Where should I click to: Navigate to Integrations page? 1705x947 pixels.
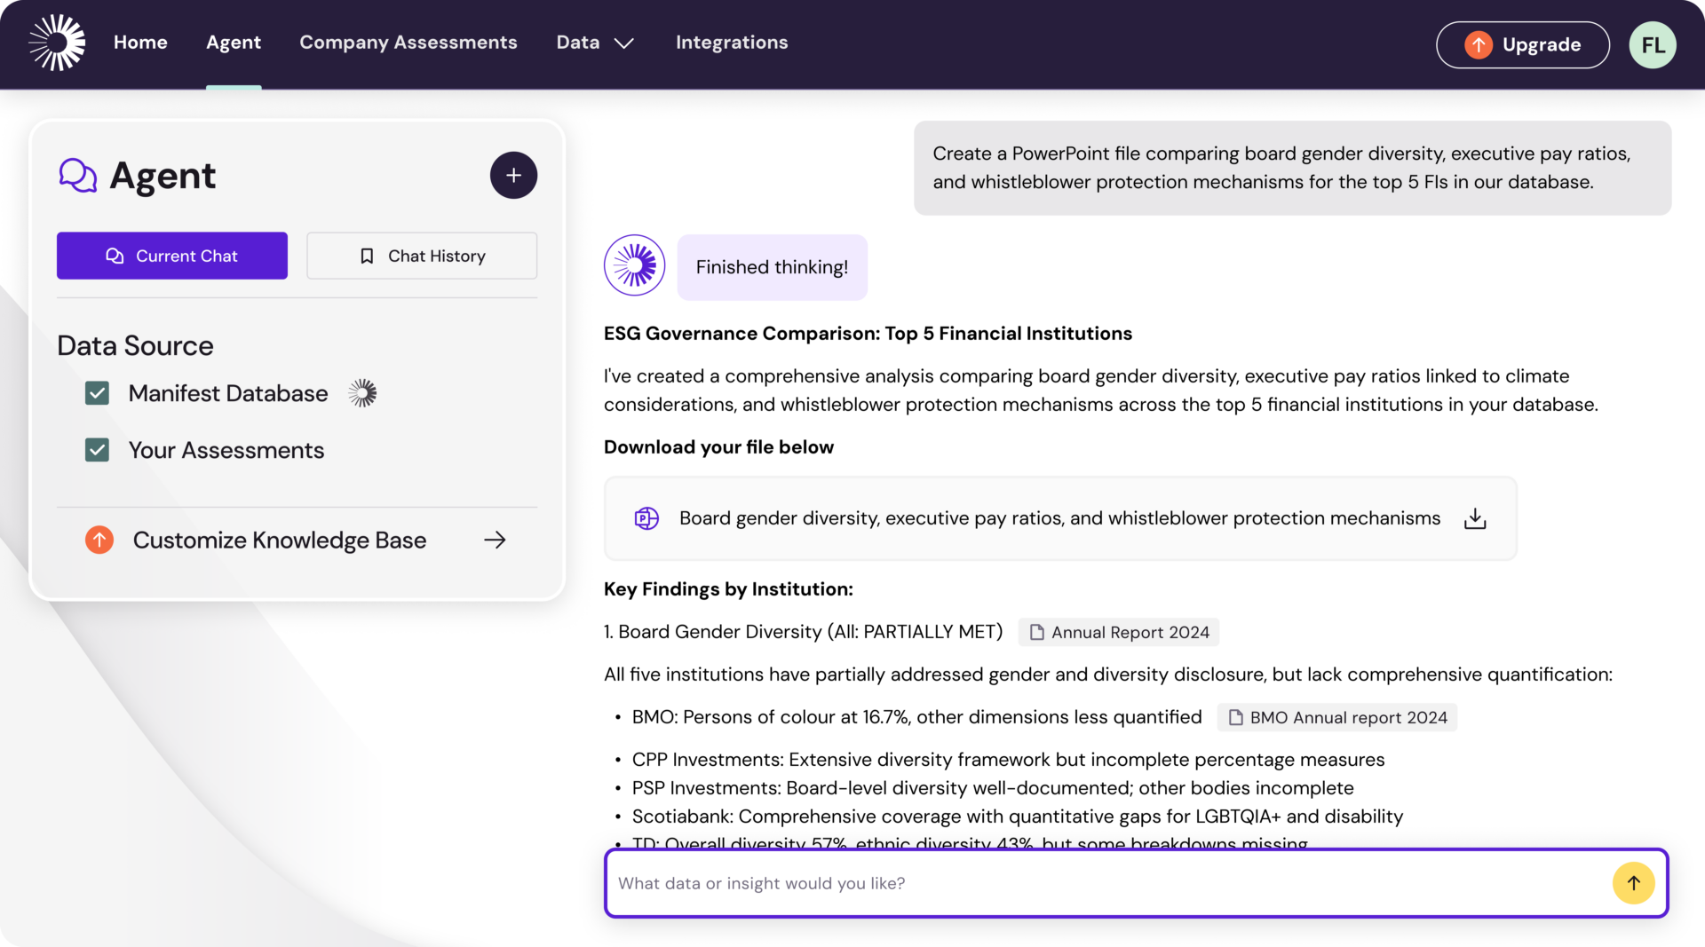point(731,43)
